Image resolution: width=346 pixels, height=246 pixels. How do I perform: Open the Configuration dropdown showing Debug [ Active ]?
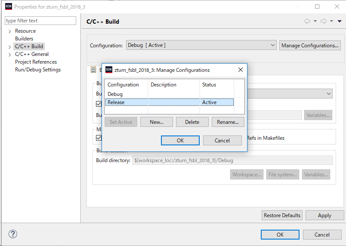201,45
